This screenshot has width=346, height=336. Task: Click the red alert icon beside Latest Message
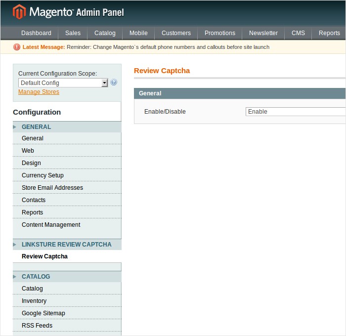pyautogui.click(x=17, y=47)
